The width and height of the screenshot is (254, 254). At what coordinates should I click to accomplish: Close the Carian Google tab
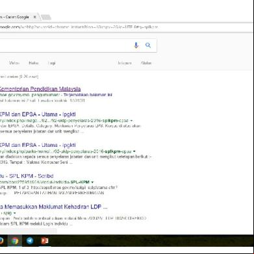[x=34, y=17]
